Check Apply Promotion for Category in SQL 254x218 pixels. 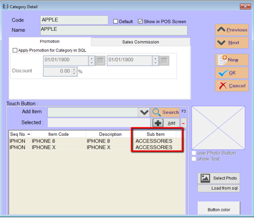[x=15, y=50]
